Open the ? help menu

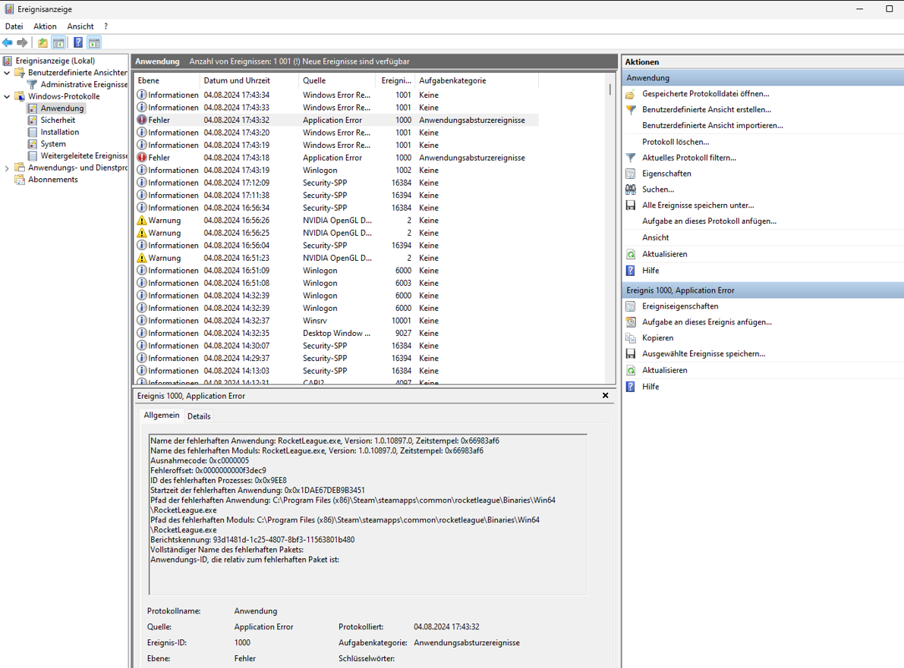tap(106, 27)
